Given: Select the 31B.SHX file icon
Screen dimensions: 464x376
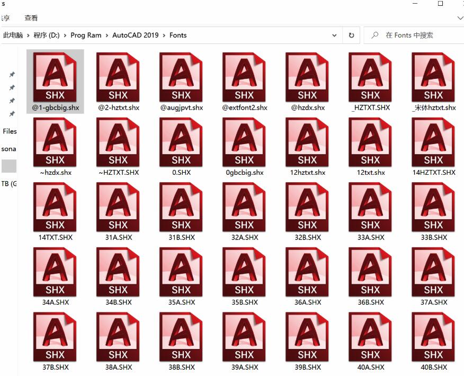Looking at the screenshot, I should 181,207.
